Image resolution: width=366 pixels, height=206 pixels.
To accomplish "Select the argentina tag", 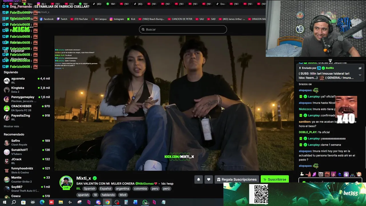I will click(x=123, y=189).
